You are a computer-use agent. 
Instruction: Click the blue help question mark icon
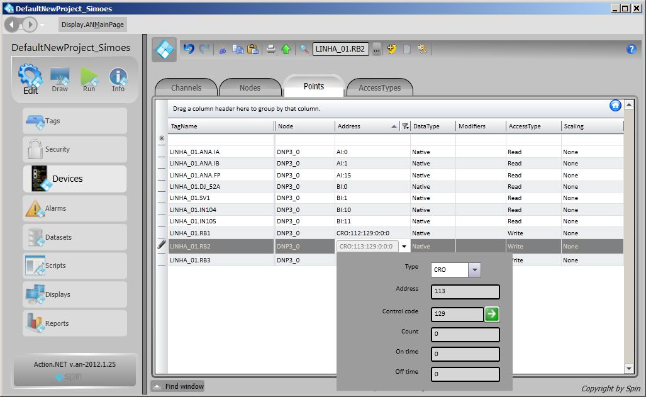click(x=632, y=49)
